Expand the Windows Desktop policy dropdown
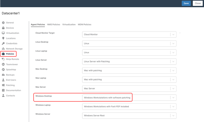Screen dimensions: 204x122 (173, 98)
